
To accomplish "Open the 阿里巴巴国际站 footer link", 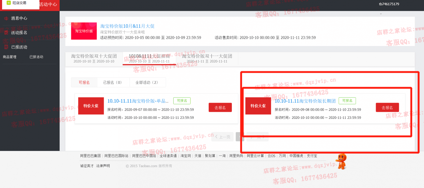I will click(116, 156).
